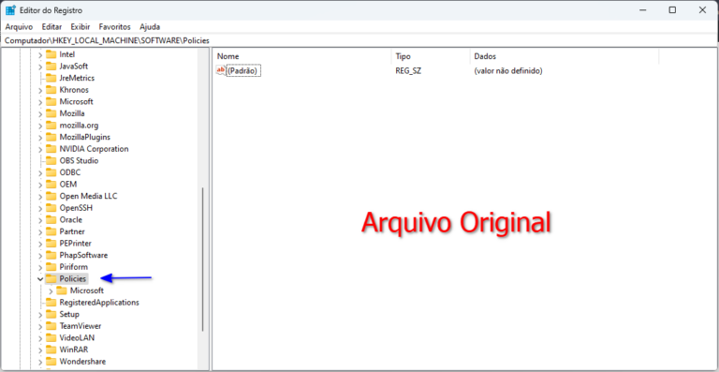Click the Open Media LLC folder icon

[51, 196]
